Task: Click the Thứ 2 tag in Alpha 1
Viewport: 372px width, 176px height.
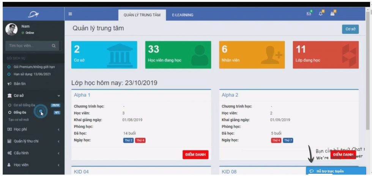Action: (128, 140)
